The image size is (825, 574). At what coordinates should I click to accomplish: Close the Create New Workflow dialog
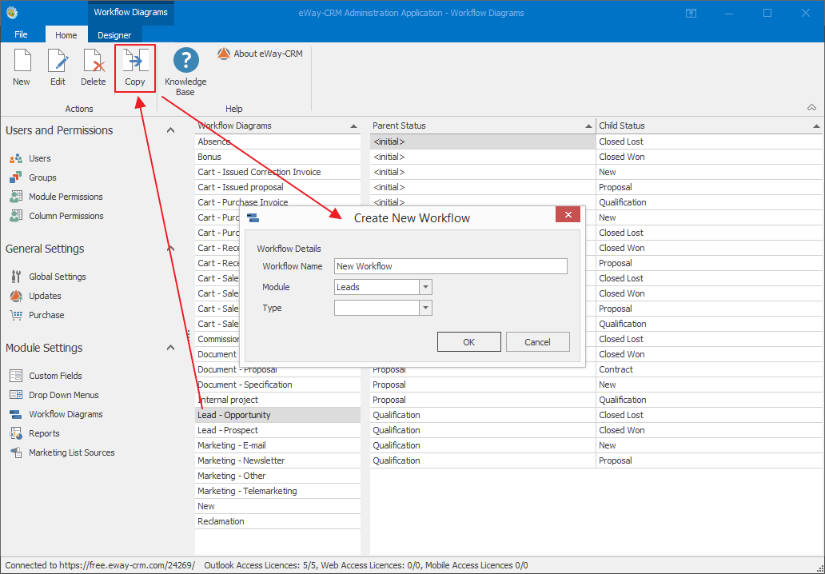point(568,215)
